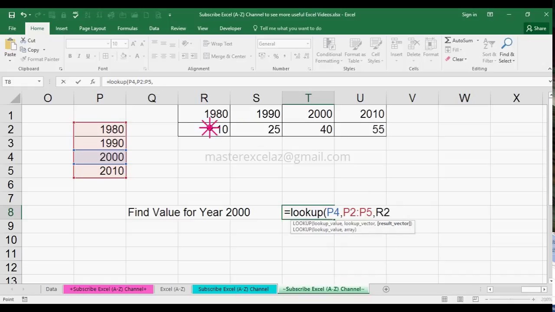This screenshot has width=555, height=312.
Task: Click the Sign in link
Action: (x=469, y=14)
